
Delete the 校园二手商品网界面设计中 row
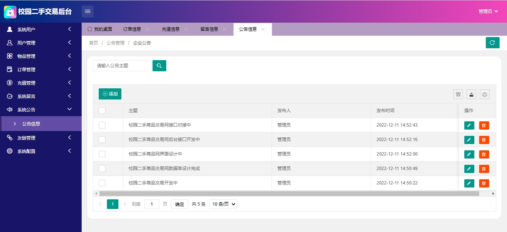(484, 154)
